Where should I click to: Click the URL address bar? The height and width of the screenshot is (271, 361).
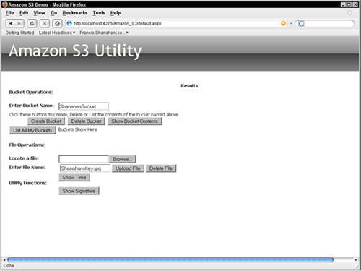176,23
